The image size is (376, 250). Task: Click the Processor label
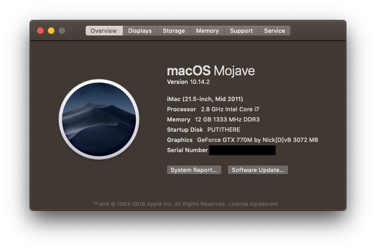(x=182, y=109)
